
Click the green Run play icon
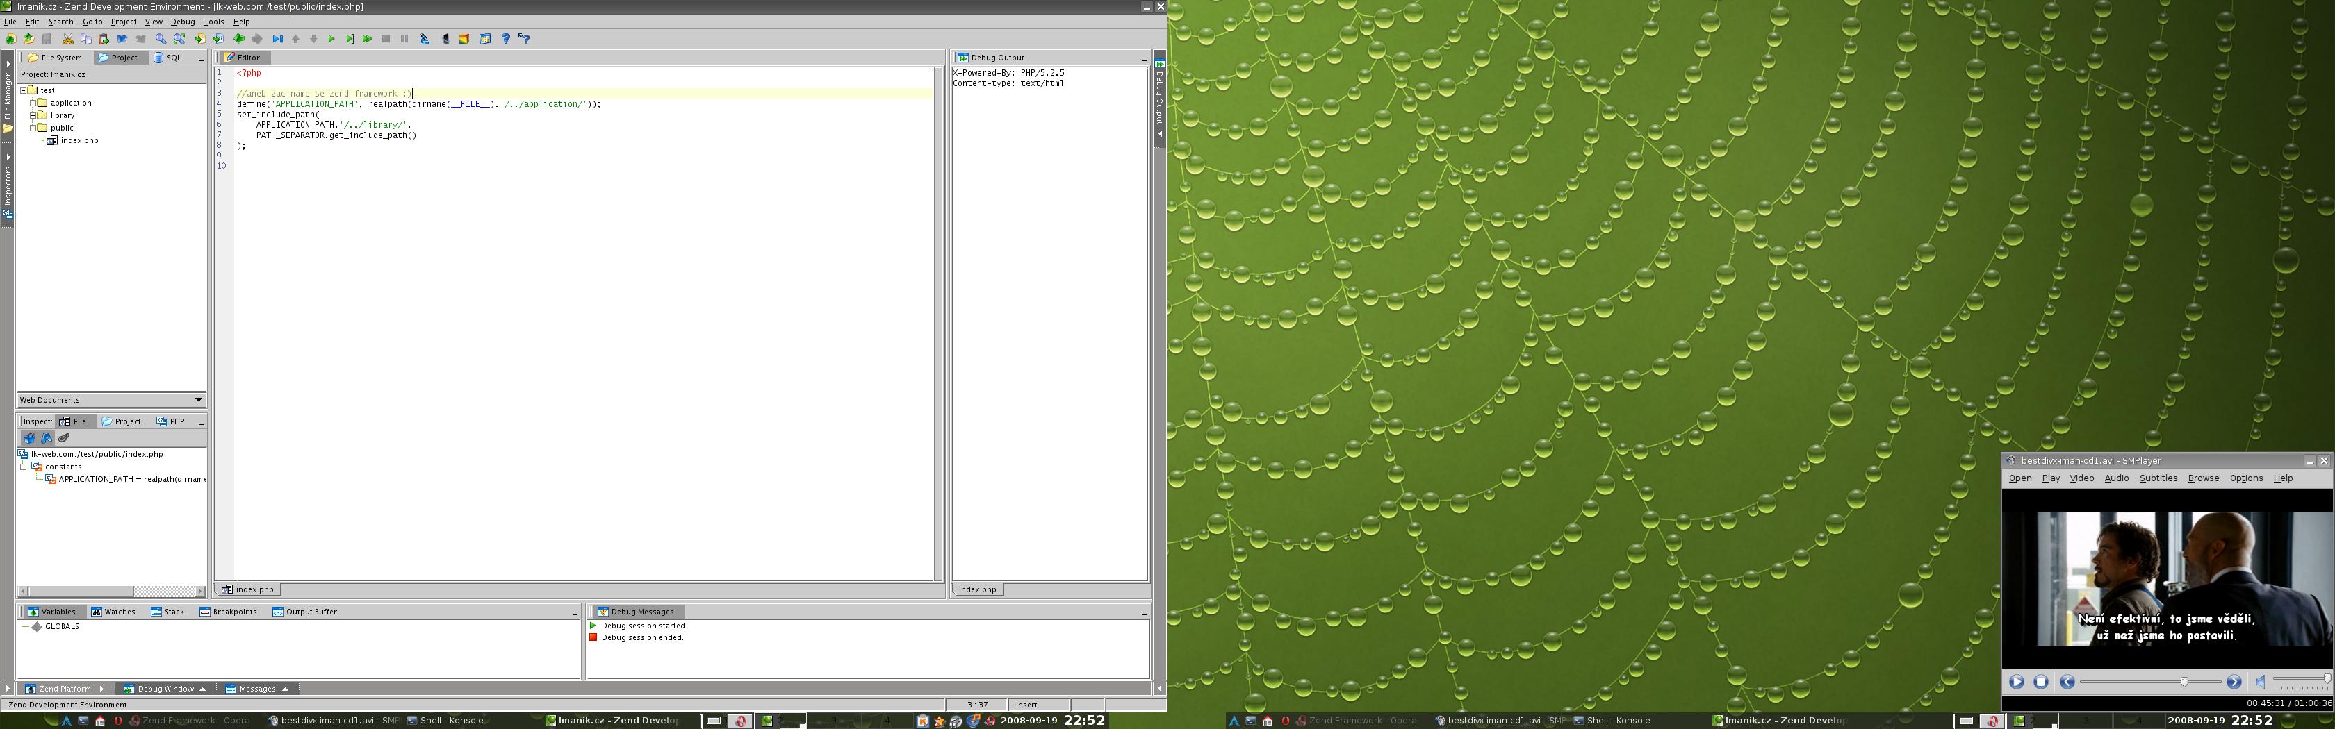point(331,39)
